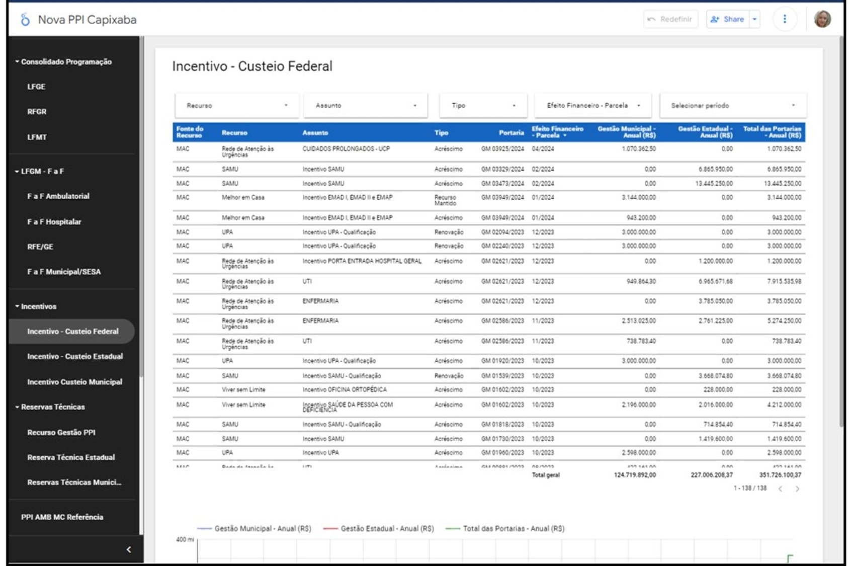Click the Redefinir reset button
Viewport: 850px width, 566px height.
(670, 19)
